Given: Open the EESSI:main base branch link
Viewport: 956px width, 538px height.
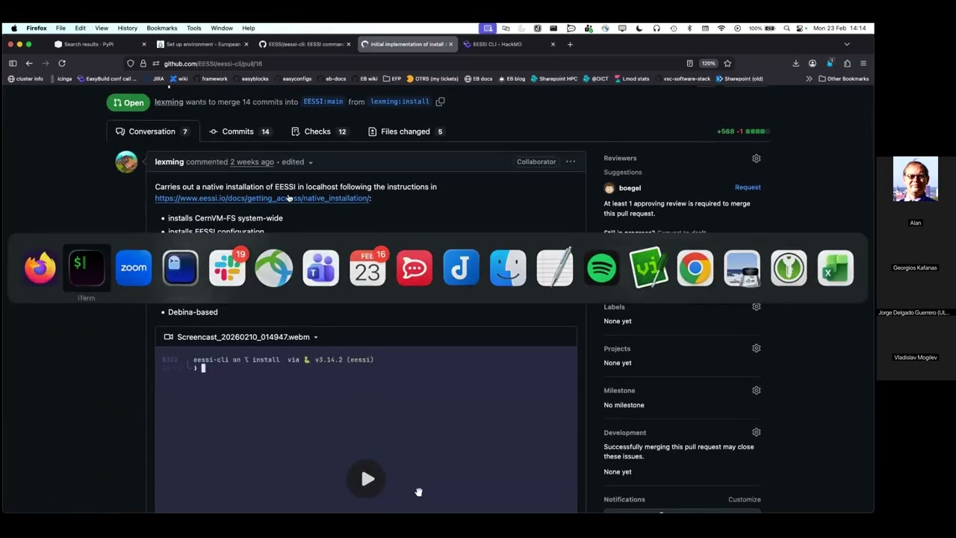Looking at the screenshot, I should [323, 102].
